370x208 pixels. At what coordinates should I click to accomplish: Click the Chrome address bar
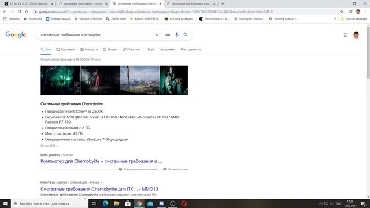tap(186, 12)
